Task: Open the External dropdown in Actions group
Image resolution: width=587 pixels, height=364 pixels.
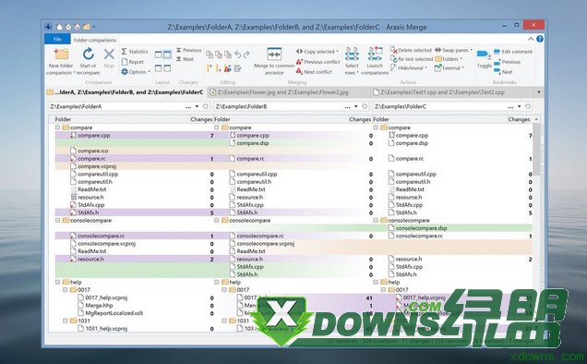Action: (449, 67)
